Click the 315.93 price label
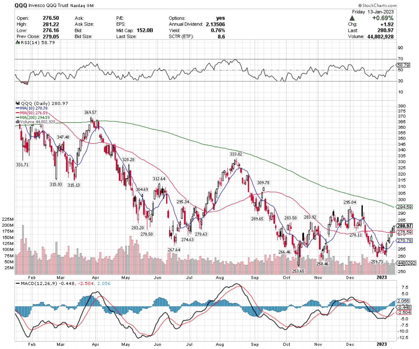Viewport: 419px width, 349px height. 56,184
